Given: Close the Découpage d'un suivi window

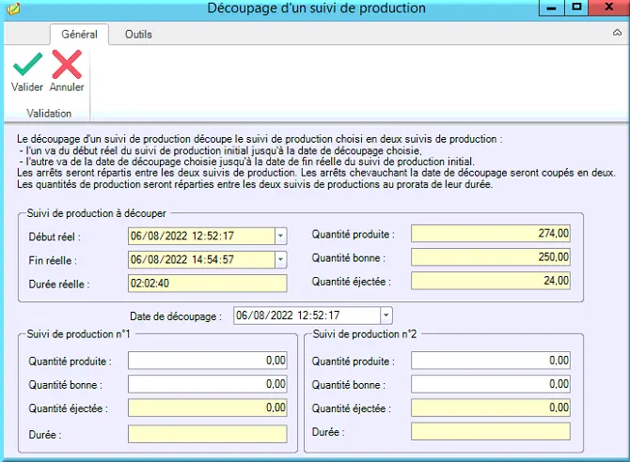Looking at the screenshot, I should click(609, 8).
